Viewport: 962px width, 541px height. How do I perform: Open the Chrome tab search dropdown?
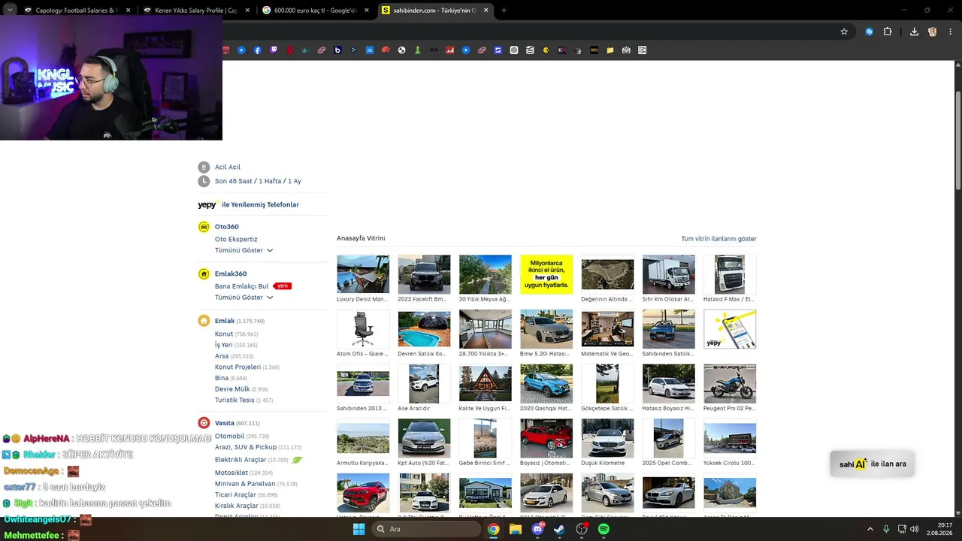coord(10,11)
